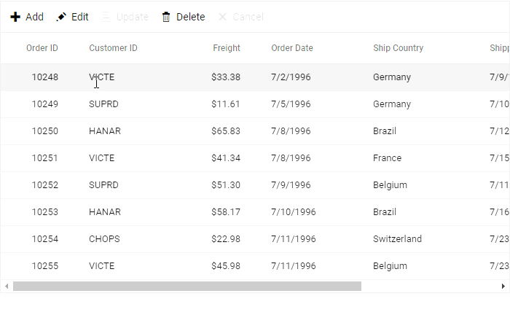Sort by the Order ID column header

42,48
